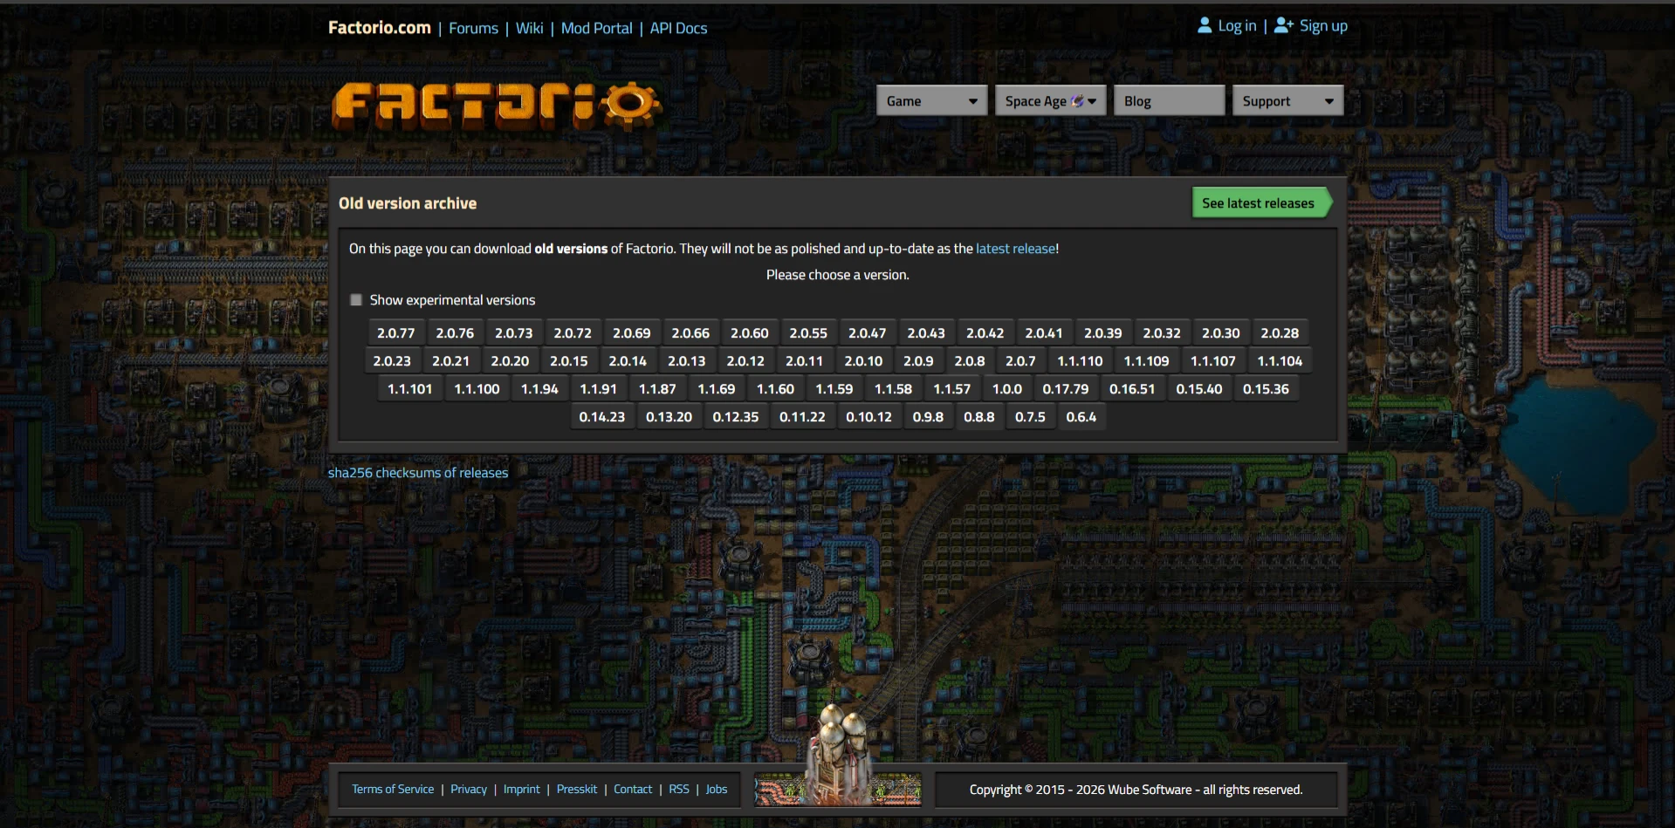Select version 0.12.35
Screen dimensions: 1675x828
pyautogui.click(x=736, y=417)
